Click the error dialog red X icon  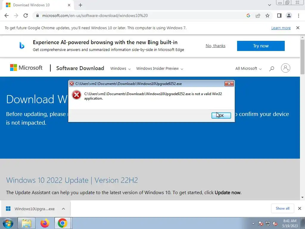pos(77,95)
